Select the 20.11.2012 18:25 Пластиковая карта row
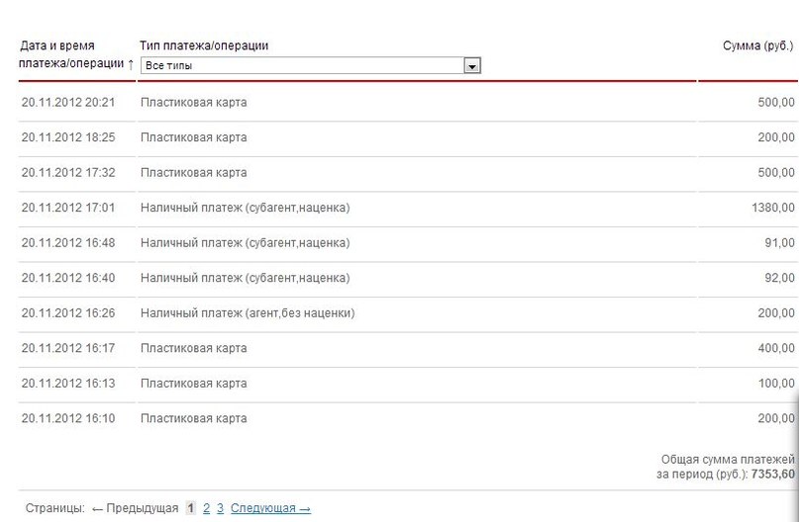 (x=408, y=137)
